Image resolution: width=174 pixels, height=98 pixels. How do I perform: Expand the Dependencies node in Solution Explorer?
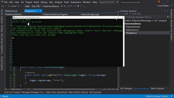tap(125, 27)
